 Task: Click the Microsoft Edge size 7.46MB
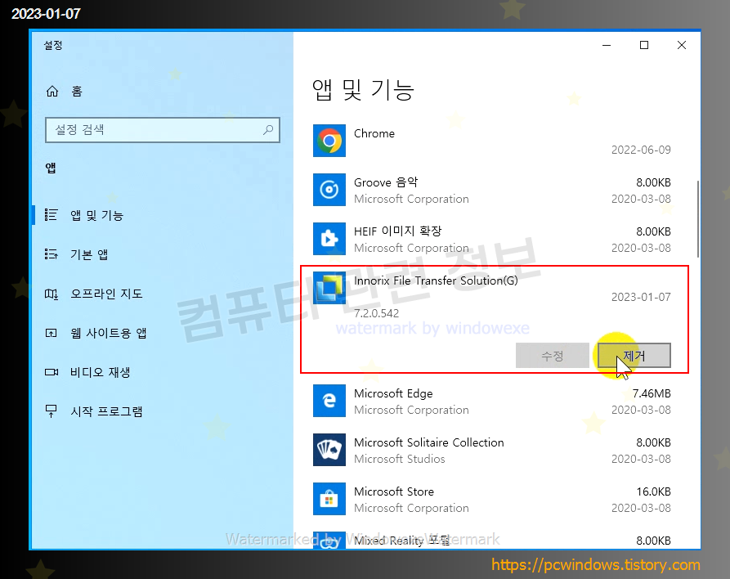click(x=652, y=393)
